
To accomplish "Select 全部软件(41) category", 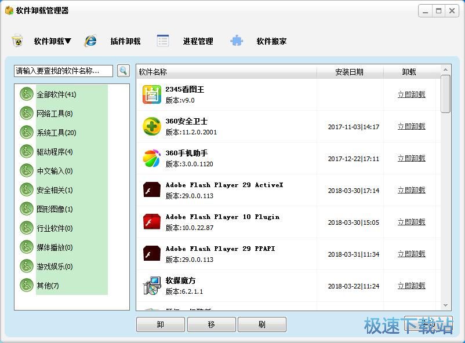I will [56, 94].
